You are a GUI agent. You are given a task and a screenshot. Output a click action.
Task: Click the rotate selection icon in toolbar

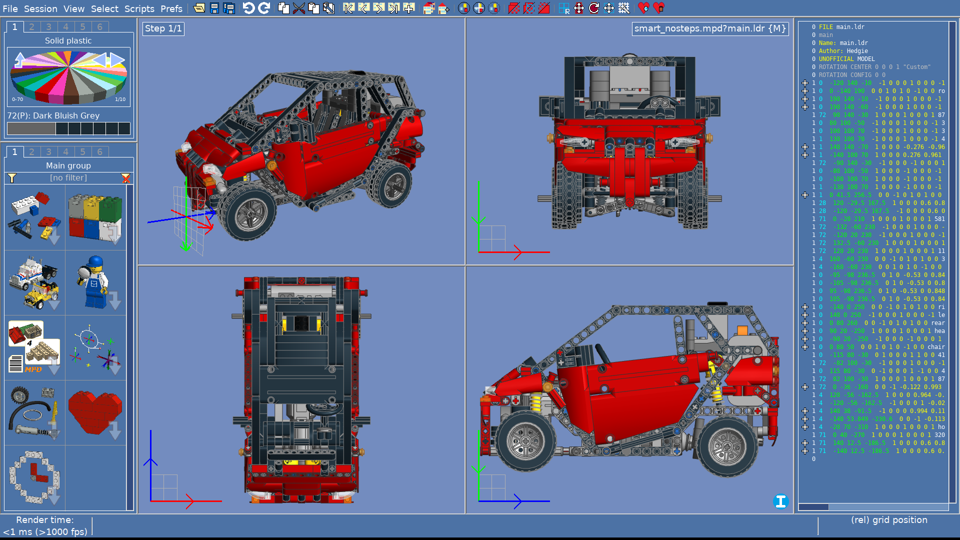594,8
